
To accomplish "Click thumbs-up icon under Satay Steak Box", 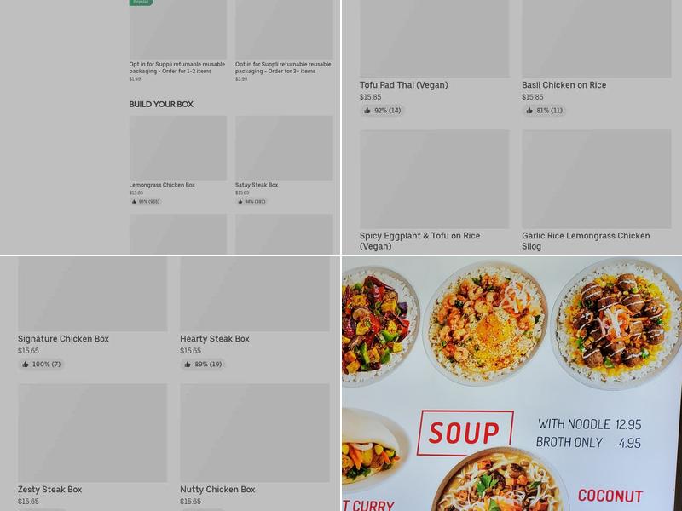I will tap(240, 202).
